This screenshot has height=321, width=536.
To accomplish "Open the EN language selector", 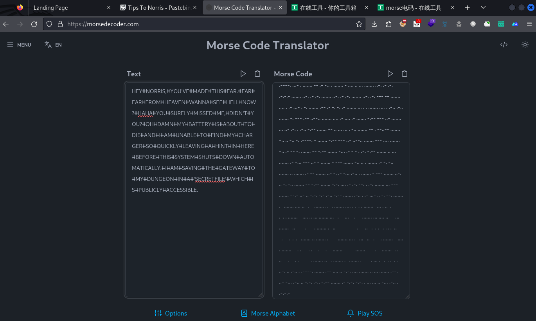I will click(x=53, y=45).
